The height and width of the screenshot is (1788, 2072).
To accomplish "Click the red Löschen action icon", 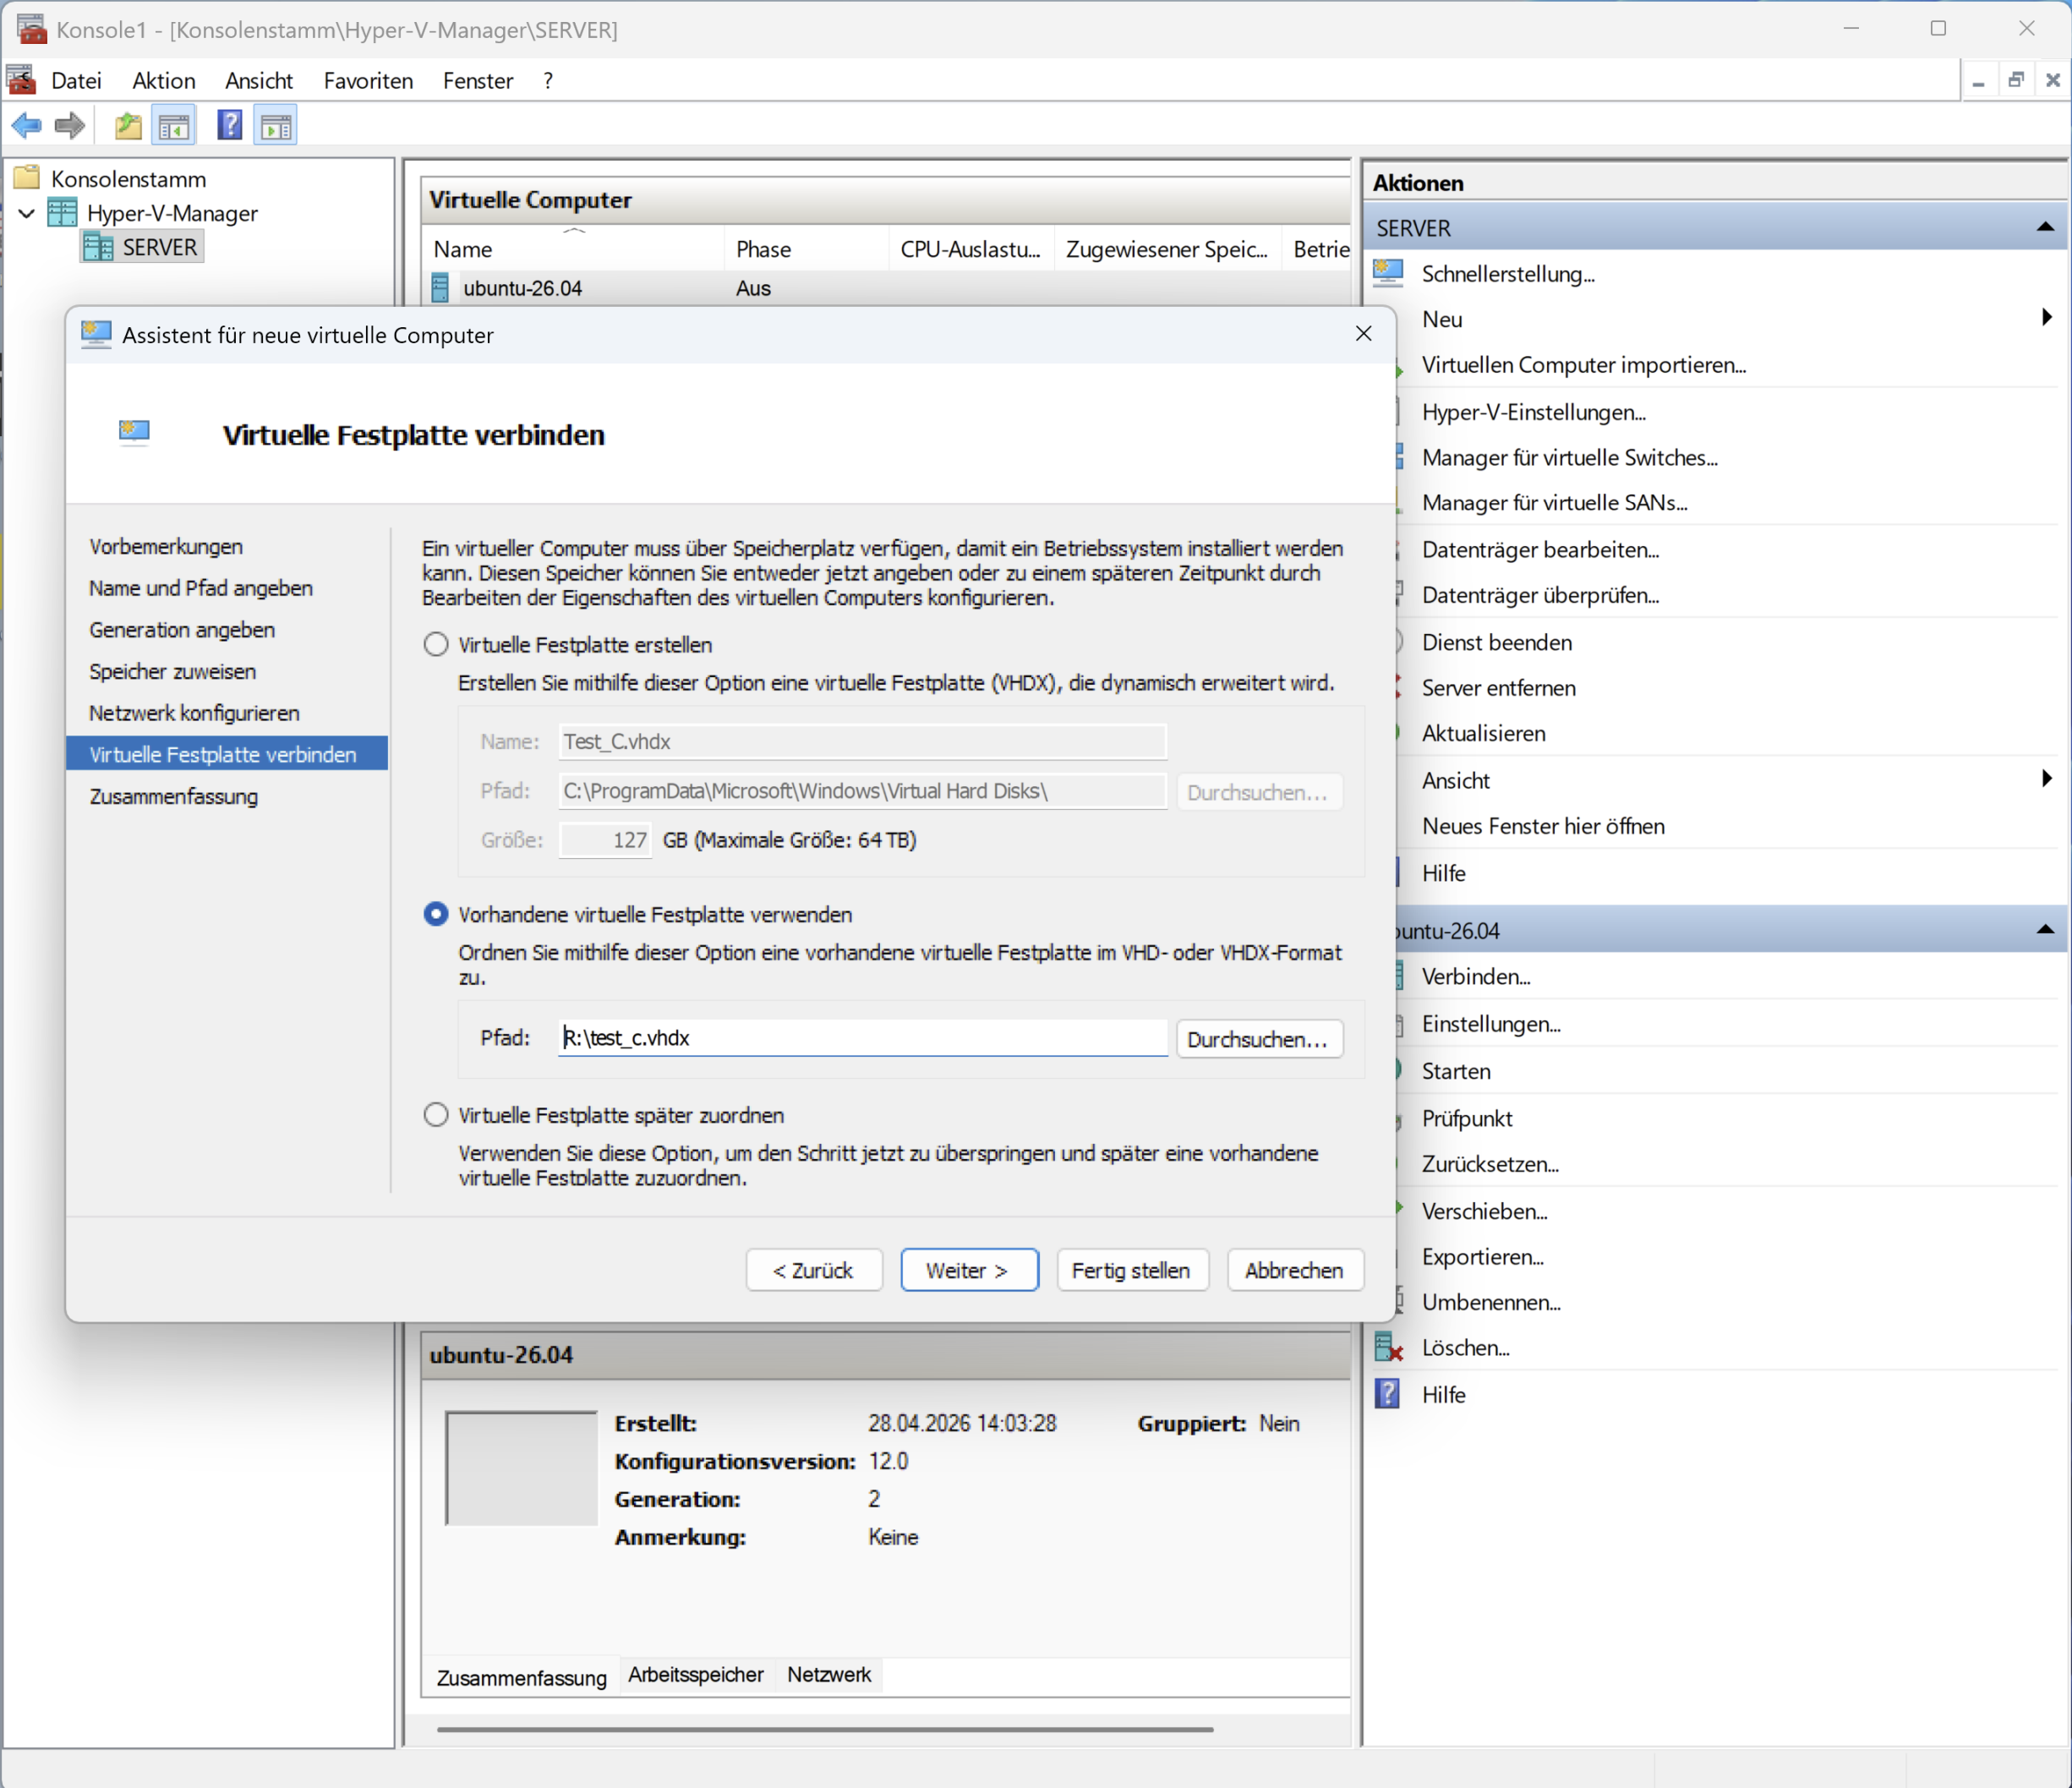I will pos(1389,1347).
